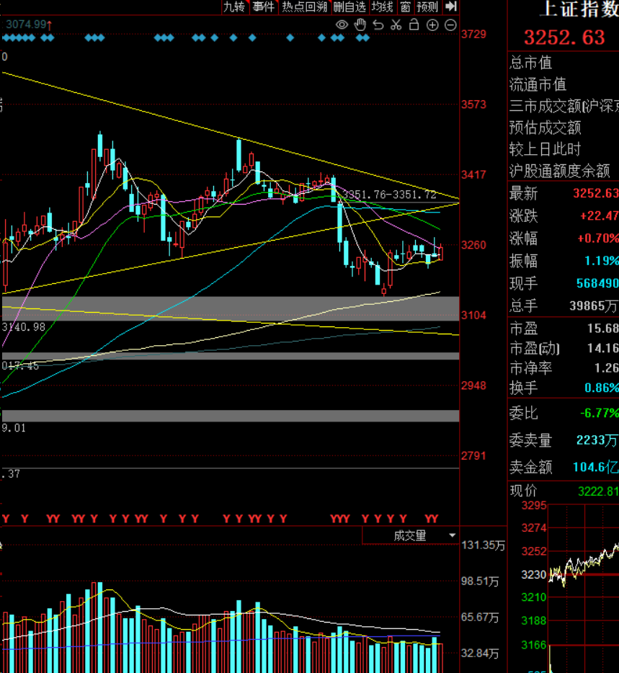Click the undo arrow icon

point(378,24)
